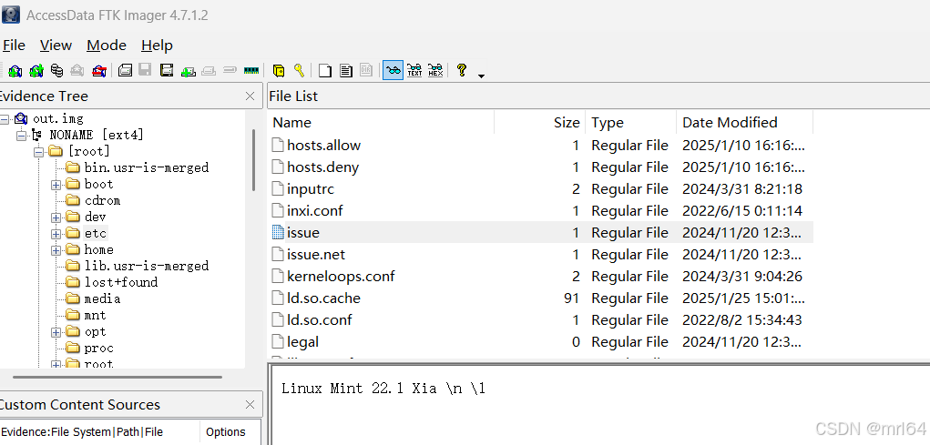Switch viewer to HEX mode
930x445 pixels.
pos(435,71)
